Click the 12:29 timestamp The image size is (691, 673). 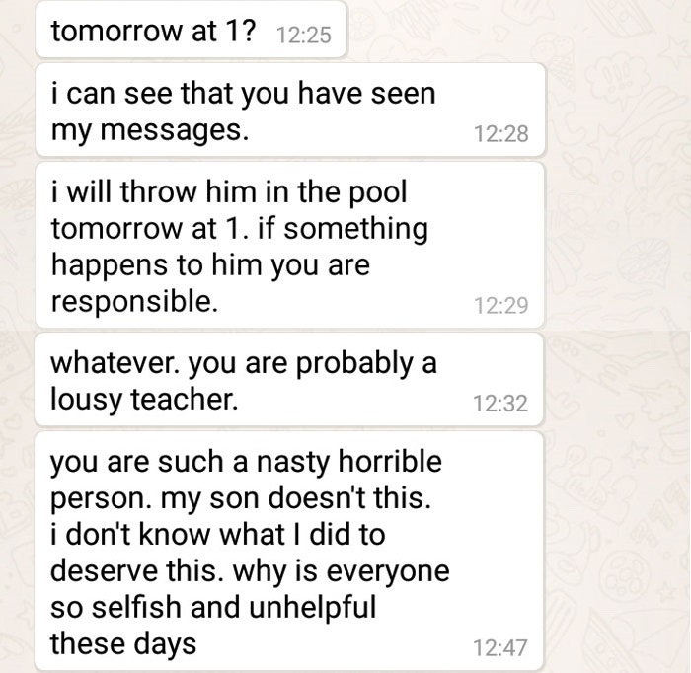pyautogui.click(x=500, y=305)
